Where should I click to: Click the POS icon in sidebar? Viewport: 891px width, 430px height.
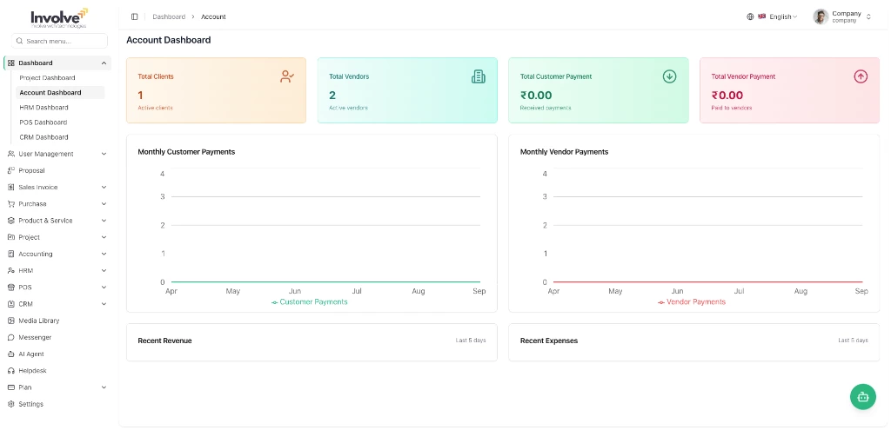click(10, 287)
